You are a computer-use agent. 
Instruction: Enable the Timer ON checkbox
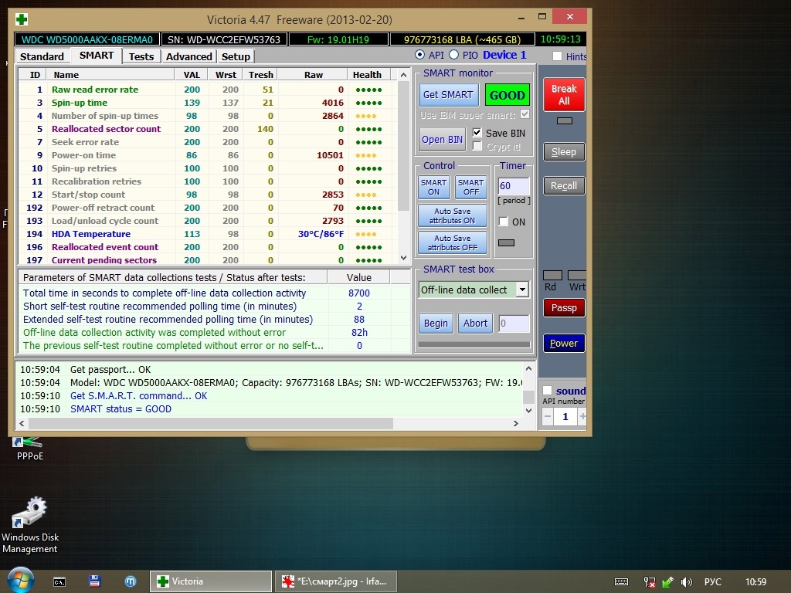[503, 222]
